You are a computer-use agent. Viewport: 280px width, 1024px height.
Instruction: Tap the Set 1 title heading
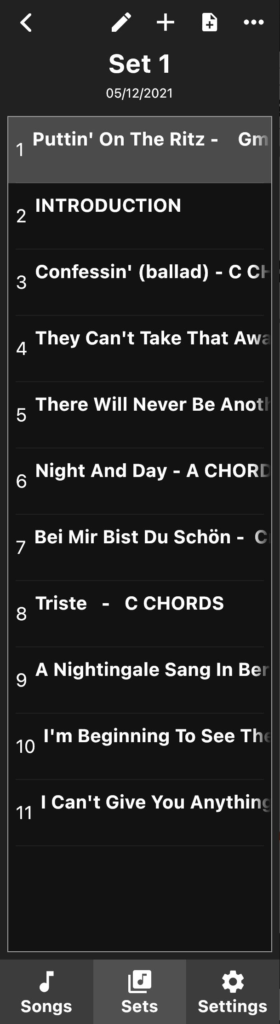pyautogui.click(x=140, y=64)
